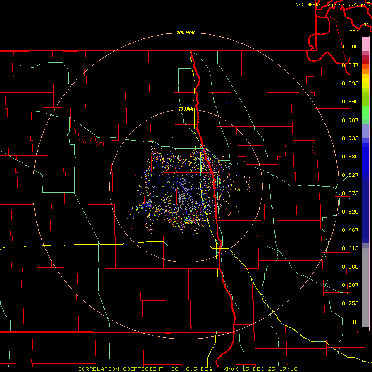Click the DCC [CC] legend title
Viewport: 372px width, 372px height.
pos(358,26)
